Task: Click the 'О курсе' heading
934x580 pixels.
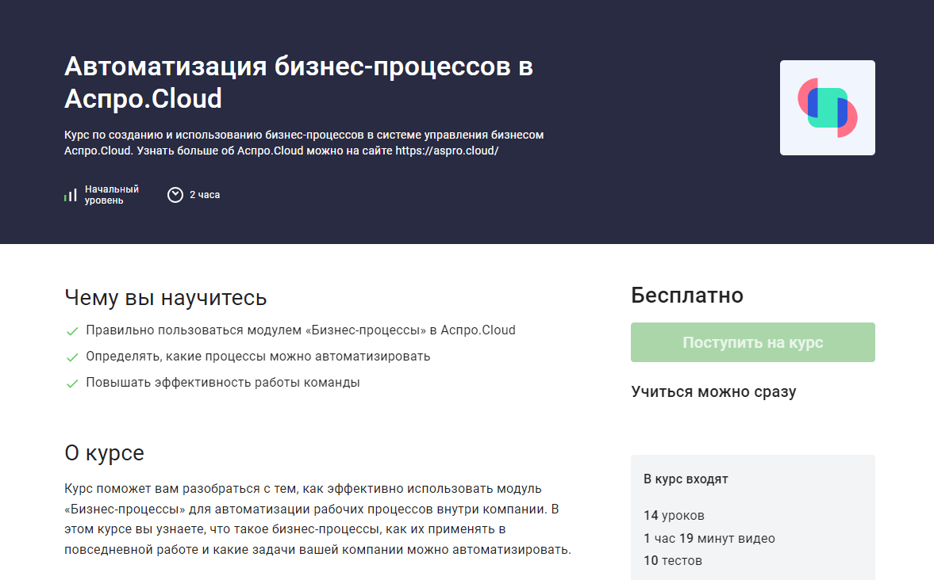Action: (104, 453)
